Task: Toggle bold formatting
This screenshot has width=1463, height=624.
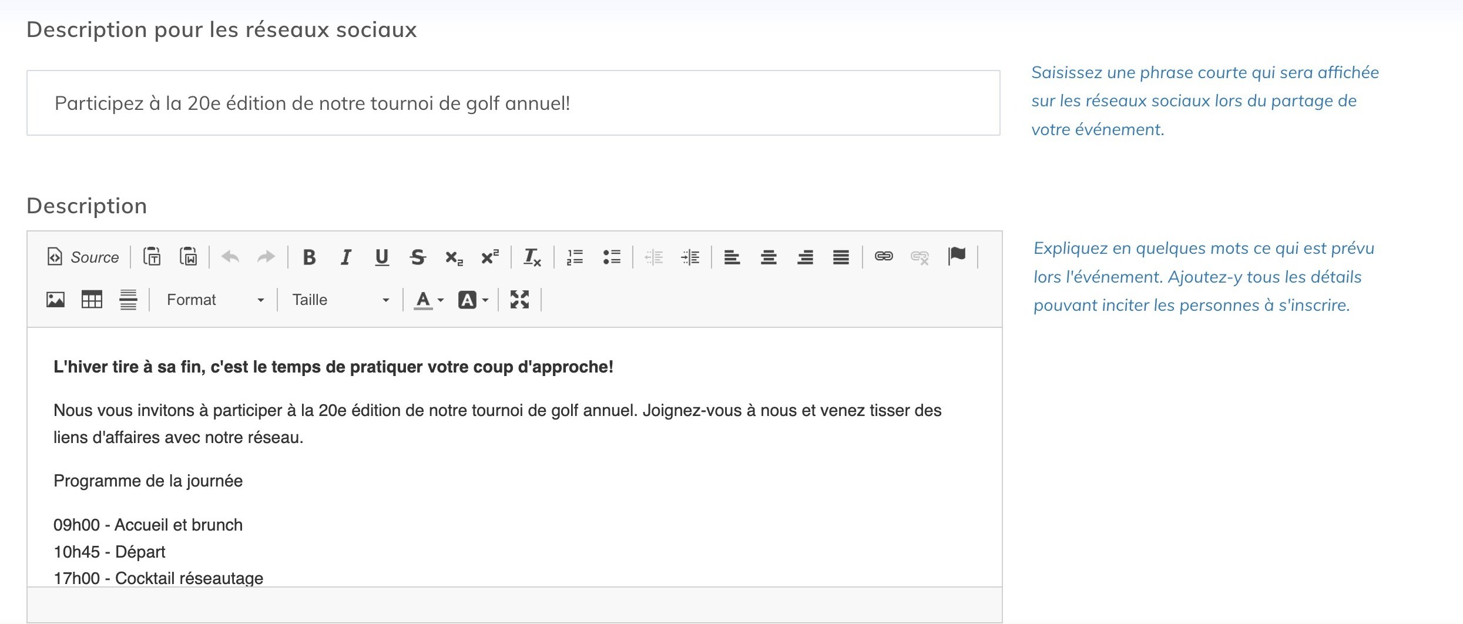Action: click(x=310, y=257)
